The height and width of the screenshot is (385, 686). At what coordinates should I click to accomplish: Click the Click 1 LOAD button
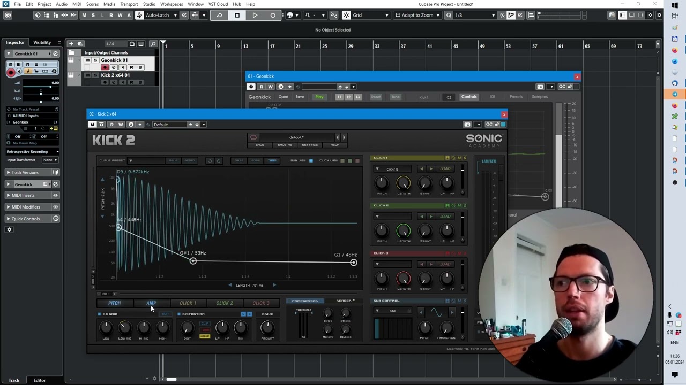(445, 169)
